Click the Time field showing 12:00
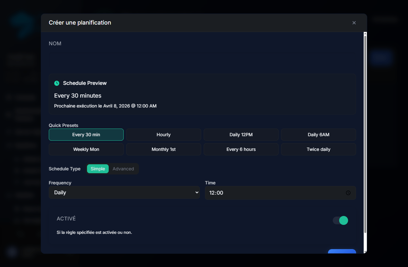Image resolution: width=408 pixels, height=267 pixels. pyautogui.click(x=280, y=193)
